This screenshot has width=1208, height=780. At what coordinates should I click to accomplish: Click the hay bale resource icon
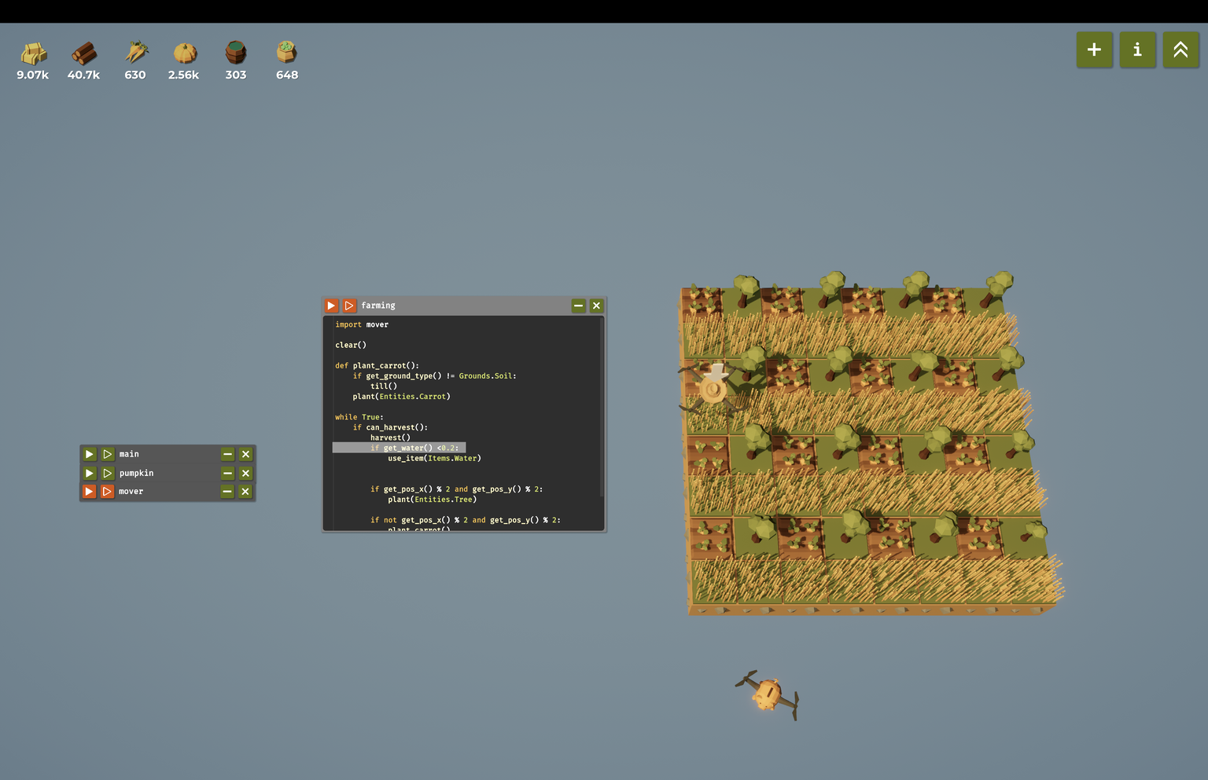pos(33,53)
